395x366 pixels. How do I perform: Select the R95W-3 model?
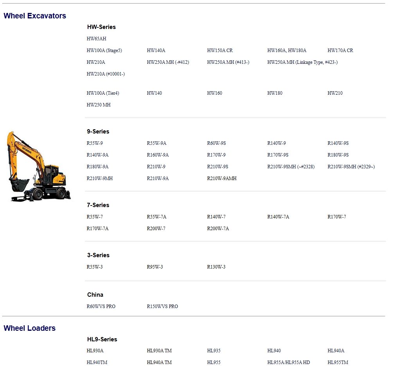155,267
